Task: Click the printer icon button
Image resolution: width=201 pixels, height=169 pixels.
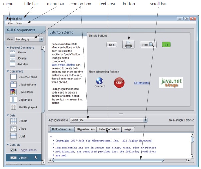Action: tap(128, 44)
